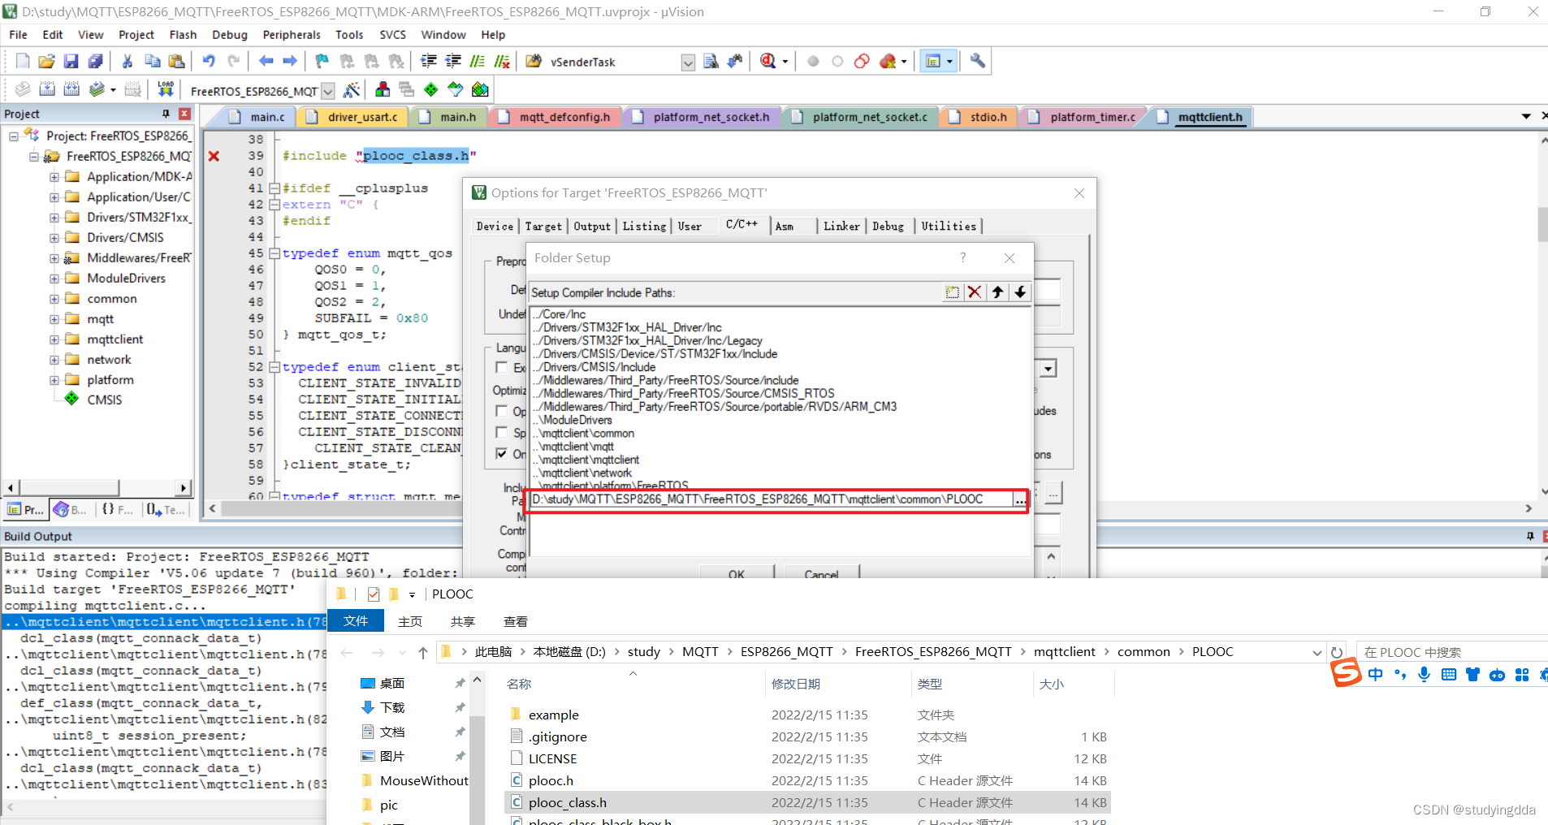
Task: Click the browse '...' button beside PLOOC path
Action: (x=1019, y=500)
